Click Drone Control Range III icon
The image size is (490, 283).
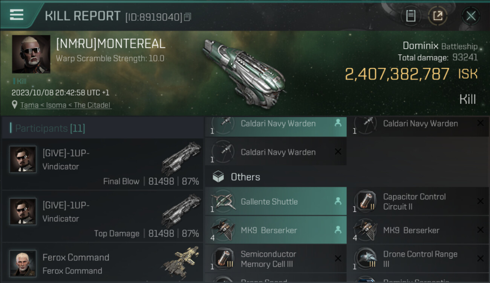365,259
